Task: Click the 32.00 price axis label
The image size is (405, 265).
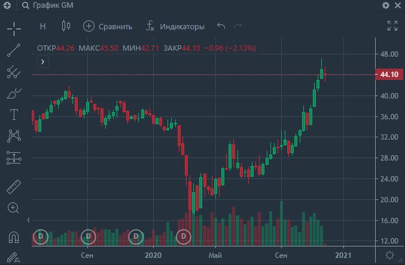Action: click(x=389, y=137)
